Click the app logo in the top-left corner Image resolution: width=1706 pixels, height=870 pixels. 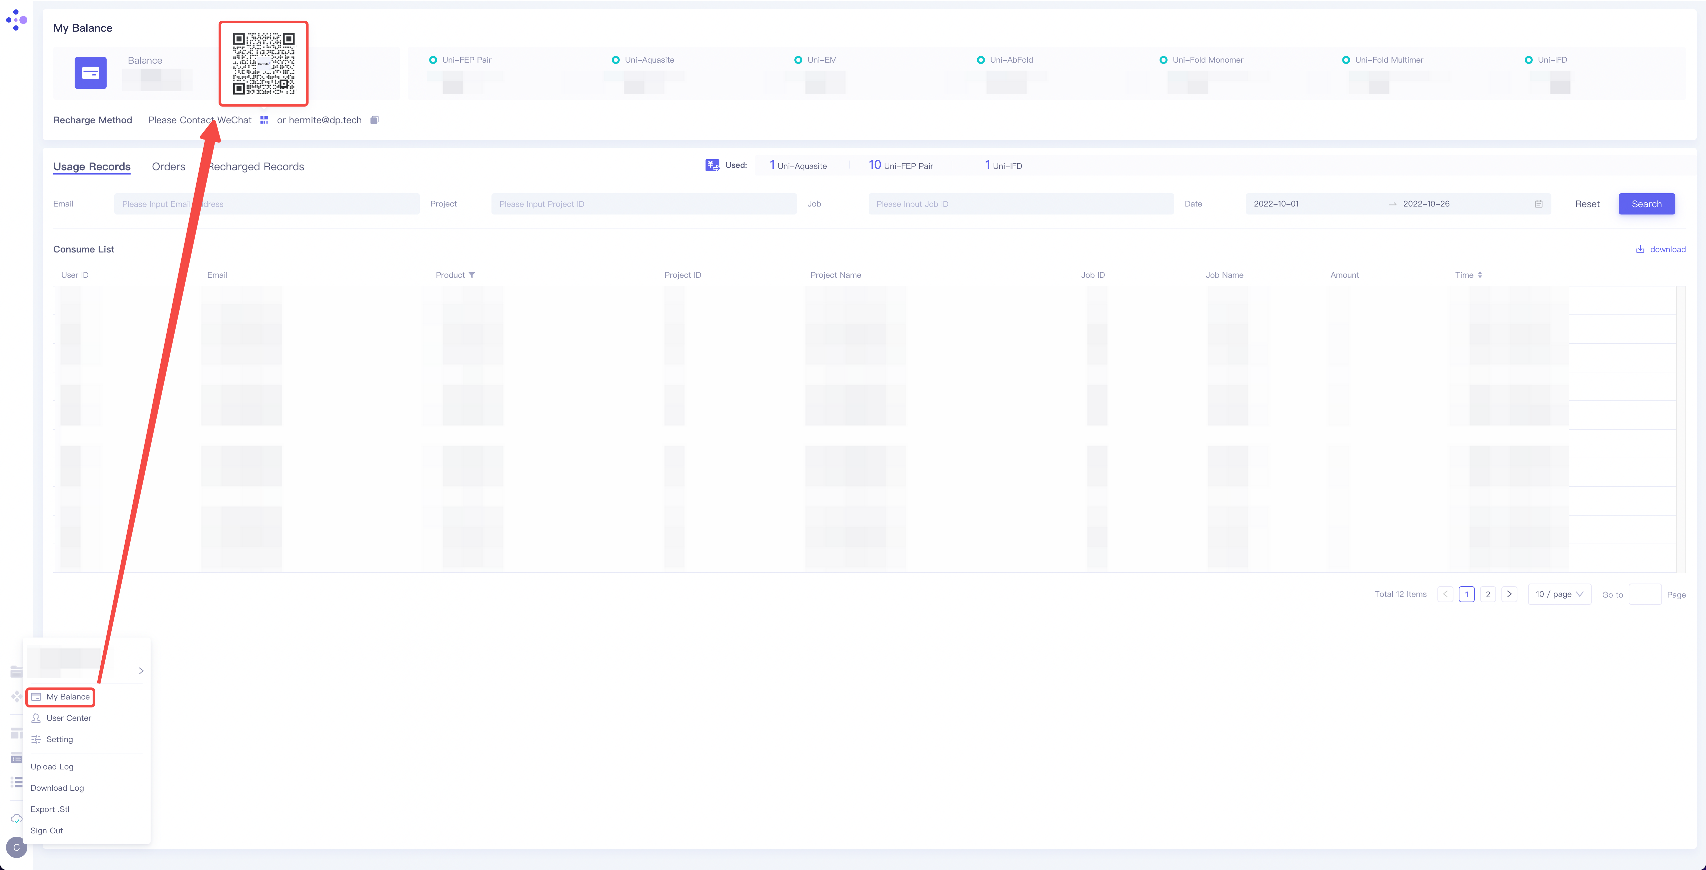pyautogui.click(x=16, y=20)
